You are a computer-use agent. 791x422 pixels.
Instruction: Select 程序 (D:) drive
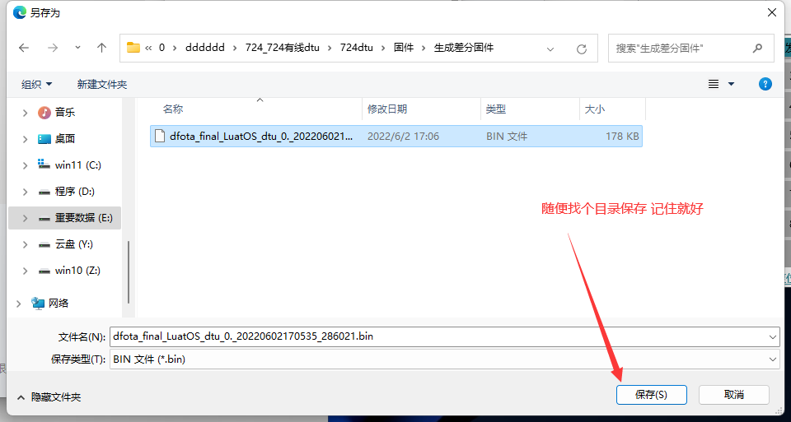coord(75,192)
